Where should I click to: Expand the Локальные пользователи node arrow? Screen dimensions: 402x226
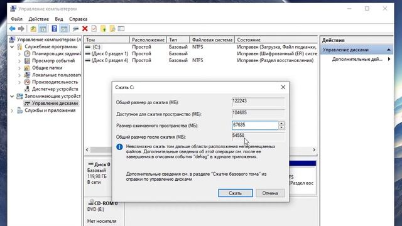click(19, 75)
